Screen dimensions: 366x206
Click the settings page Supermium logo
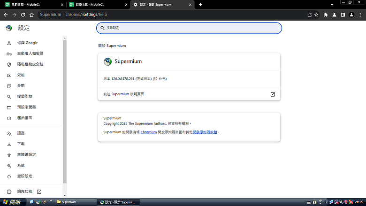click(x=107, y=61)
